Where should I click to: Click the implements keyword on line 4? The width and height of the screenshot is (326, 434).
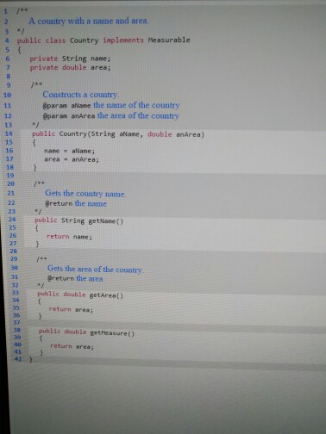pyautogui.click(x=123, y=40)
